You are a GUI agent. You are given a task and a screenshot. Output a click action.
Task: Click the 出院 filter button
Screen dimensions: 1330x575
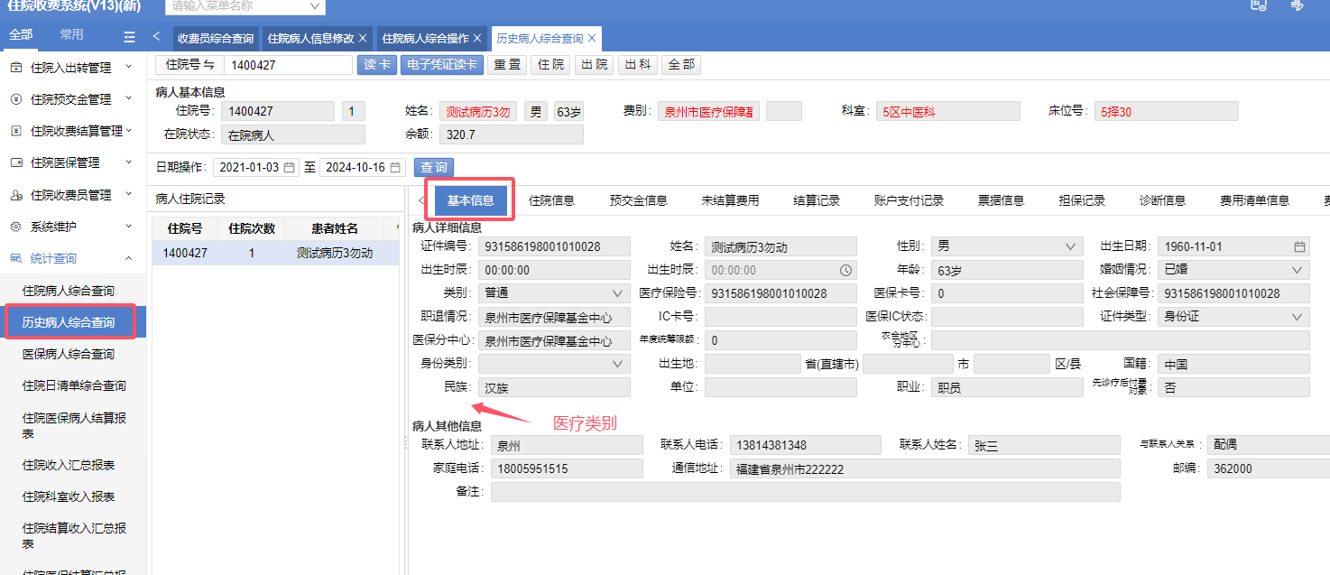coord(594,65)
